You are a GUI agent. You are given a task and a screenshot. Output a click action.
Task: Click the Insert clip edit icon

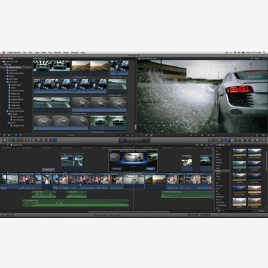pos(38,140)
